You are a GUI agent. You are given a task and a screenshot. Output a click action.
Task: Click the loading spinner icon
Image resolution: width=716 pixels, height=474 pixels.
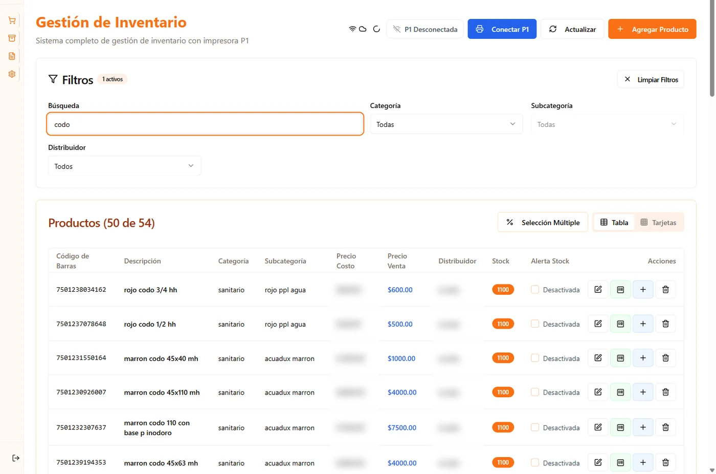point(376,29)
